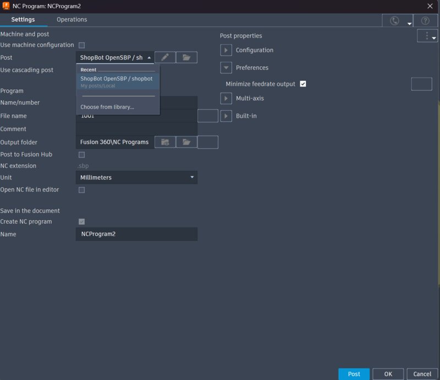This screenshot has height=380, width=440.
Task: Click the Name field NCProgram2
Action: (136, 234)
